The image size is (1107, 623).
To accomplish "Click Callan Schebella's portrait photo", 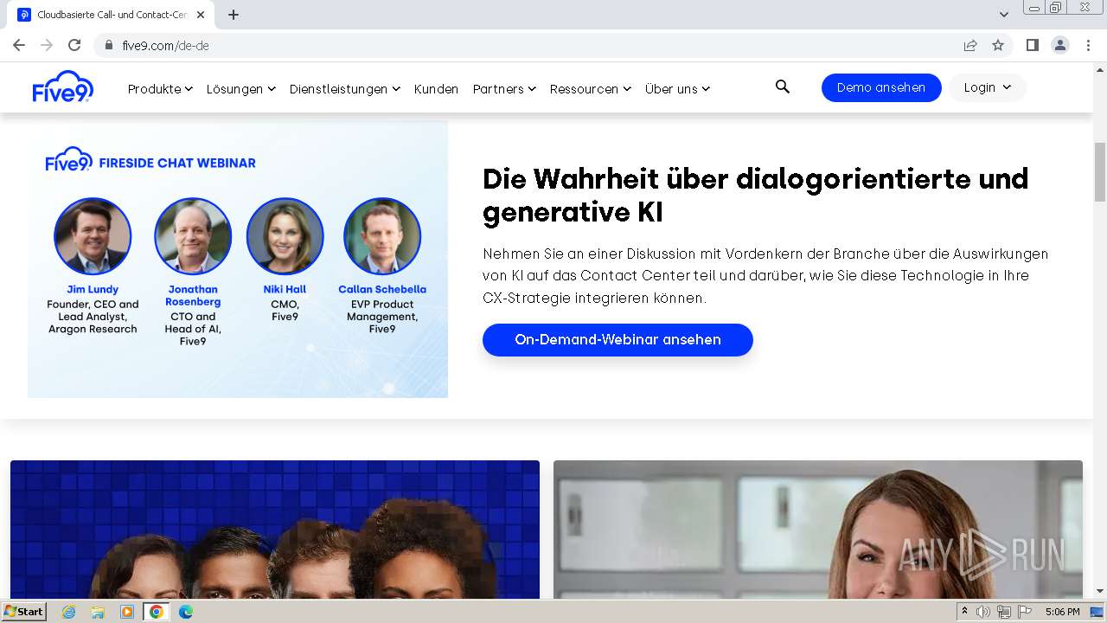I will 382,236.
